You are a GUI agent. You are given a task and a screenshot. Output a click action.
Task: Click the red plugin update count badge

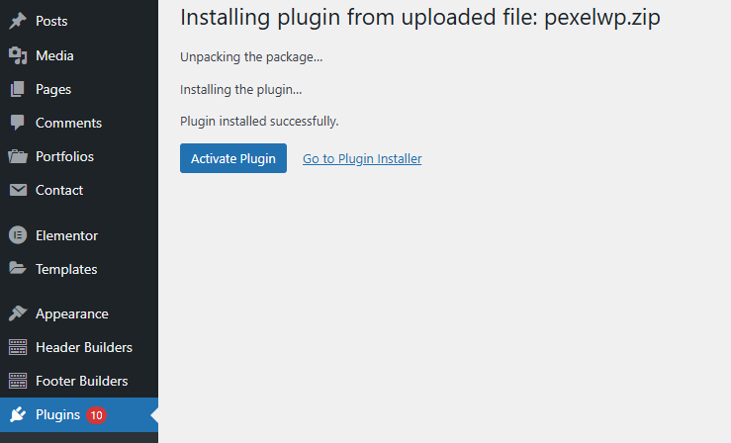97,415
